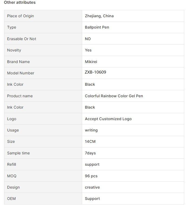The height and width of the screenshot is (208, 188).
Task: Select the Mikirei brand name value
Action: 91,62
